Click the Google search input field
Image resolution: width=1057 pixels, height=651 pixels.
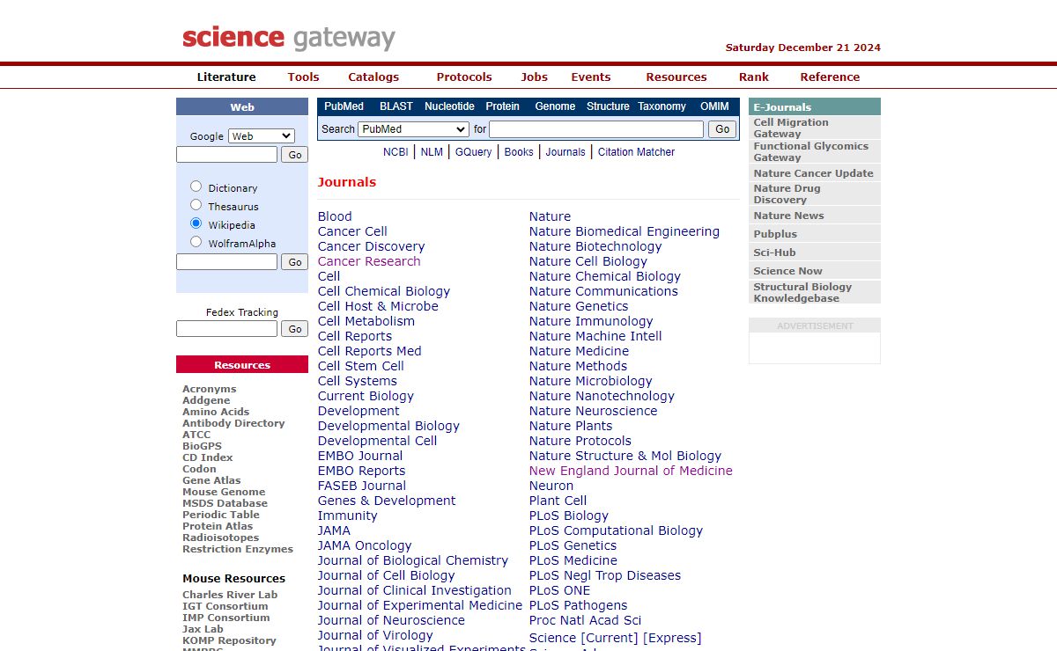click(x=226, y=154)
